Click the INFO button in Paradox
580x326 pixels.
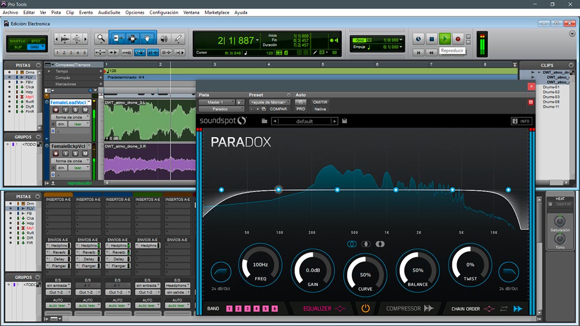click(x=522, y=121)
